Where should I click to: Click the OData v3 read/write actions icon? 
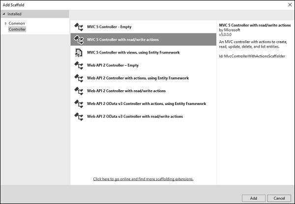(78, 116)
